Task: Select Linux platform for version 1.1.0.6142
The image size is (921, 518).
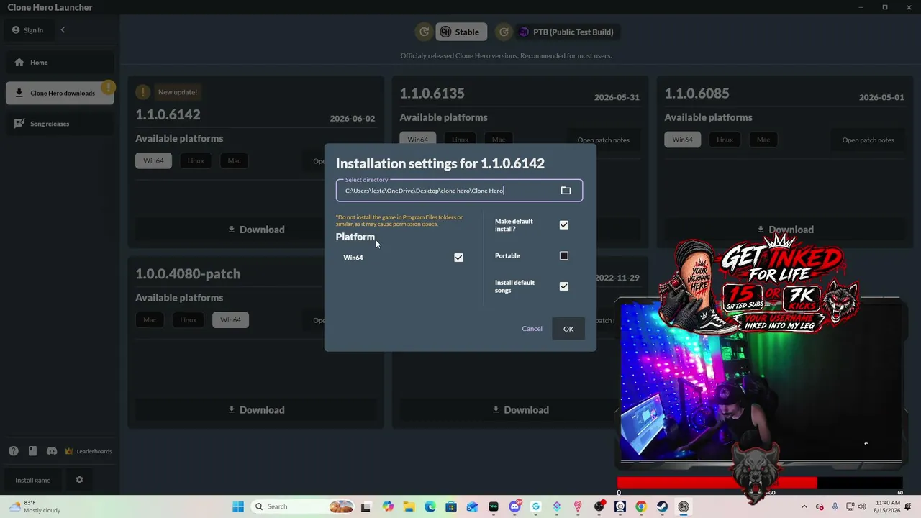Action: [196, 160]
